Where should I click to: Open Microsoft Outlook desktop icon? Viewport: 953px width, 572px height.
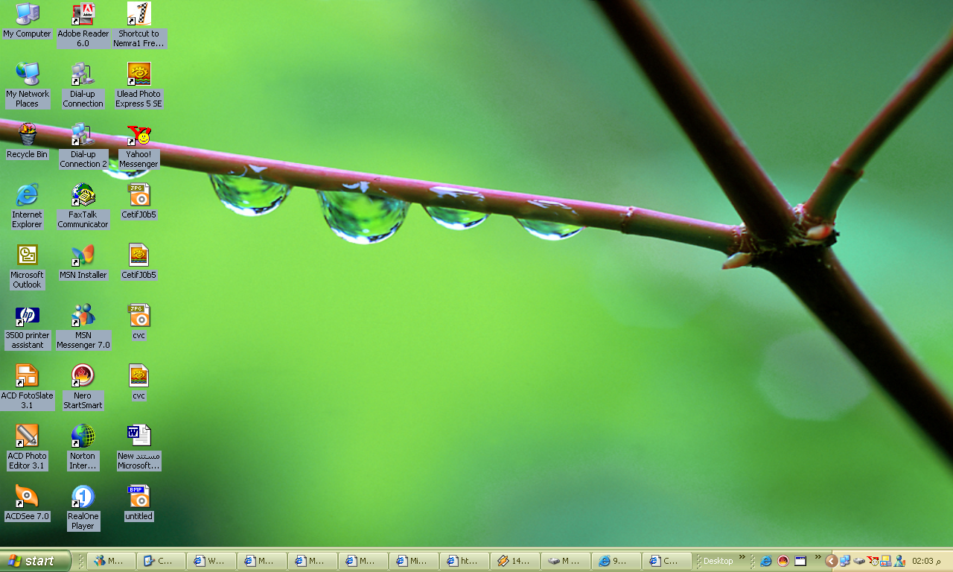(27, 267)
